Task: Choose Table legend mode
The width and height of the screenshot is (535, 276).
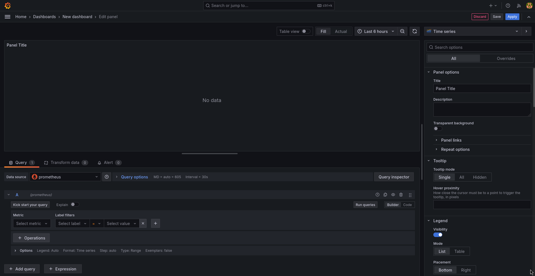Action: 459,251
